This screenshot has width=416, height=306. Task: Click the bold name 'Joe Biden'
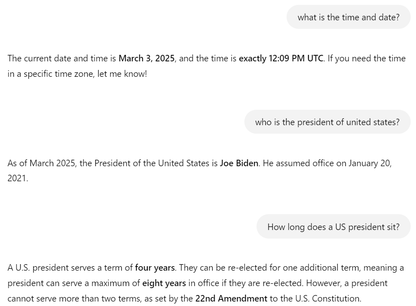(x=239, y=163)
